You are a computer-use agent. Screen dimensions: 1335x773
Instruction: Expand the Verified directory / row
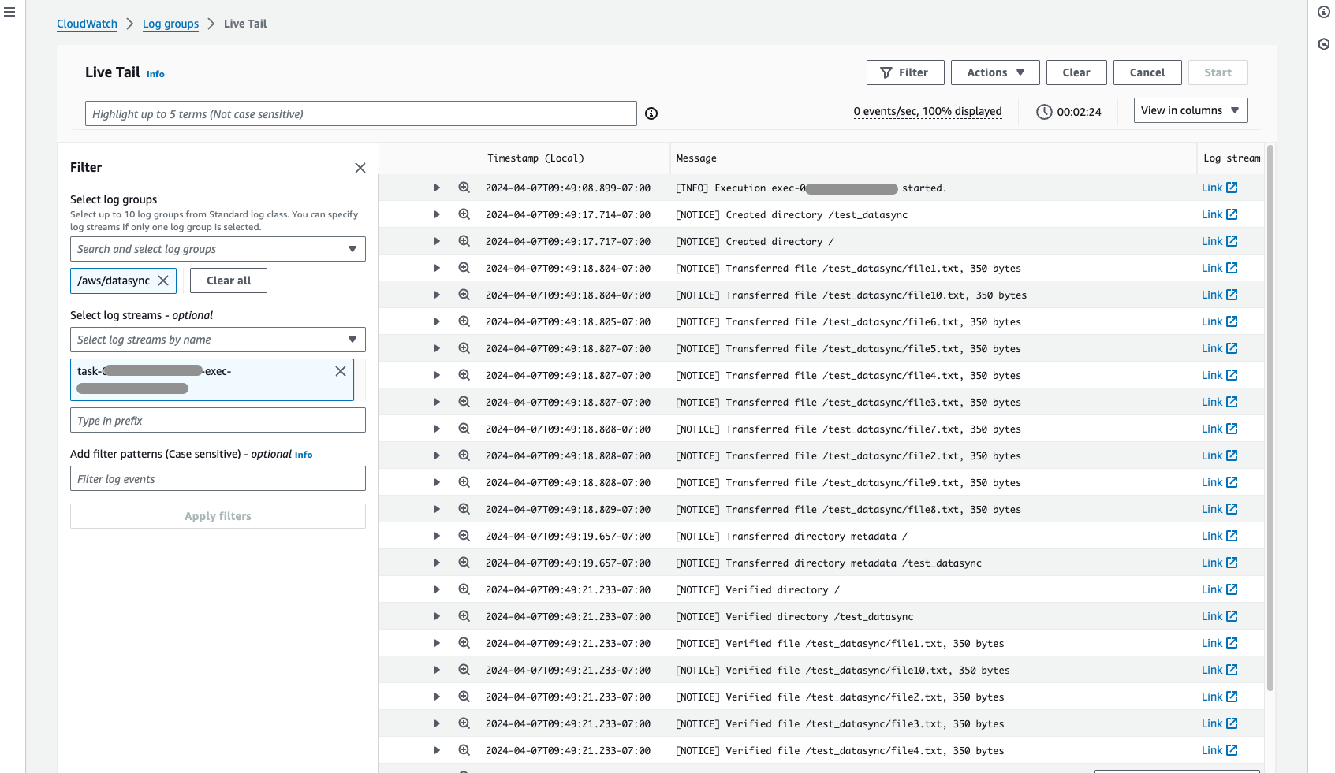436,589
